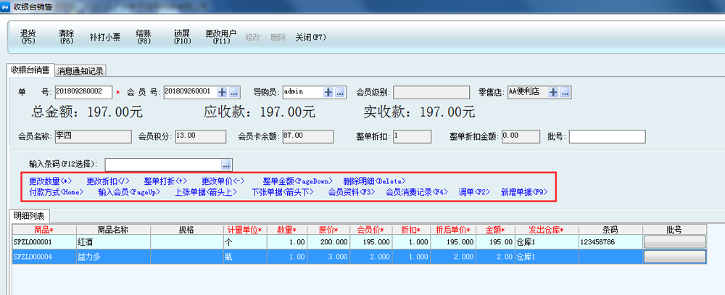Click the 锁屏 (F10) lock screen button
The height and width of the screenshot is (295, 725).
click(x=182, y=37)
